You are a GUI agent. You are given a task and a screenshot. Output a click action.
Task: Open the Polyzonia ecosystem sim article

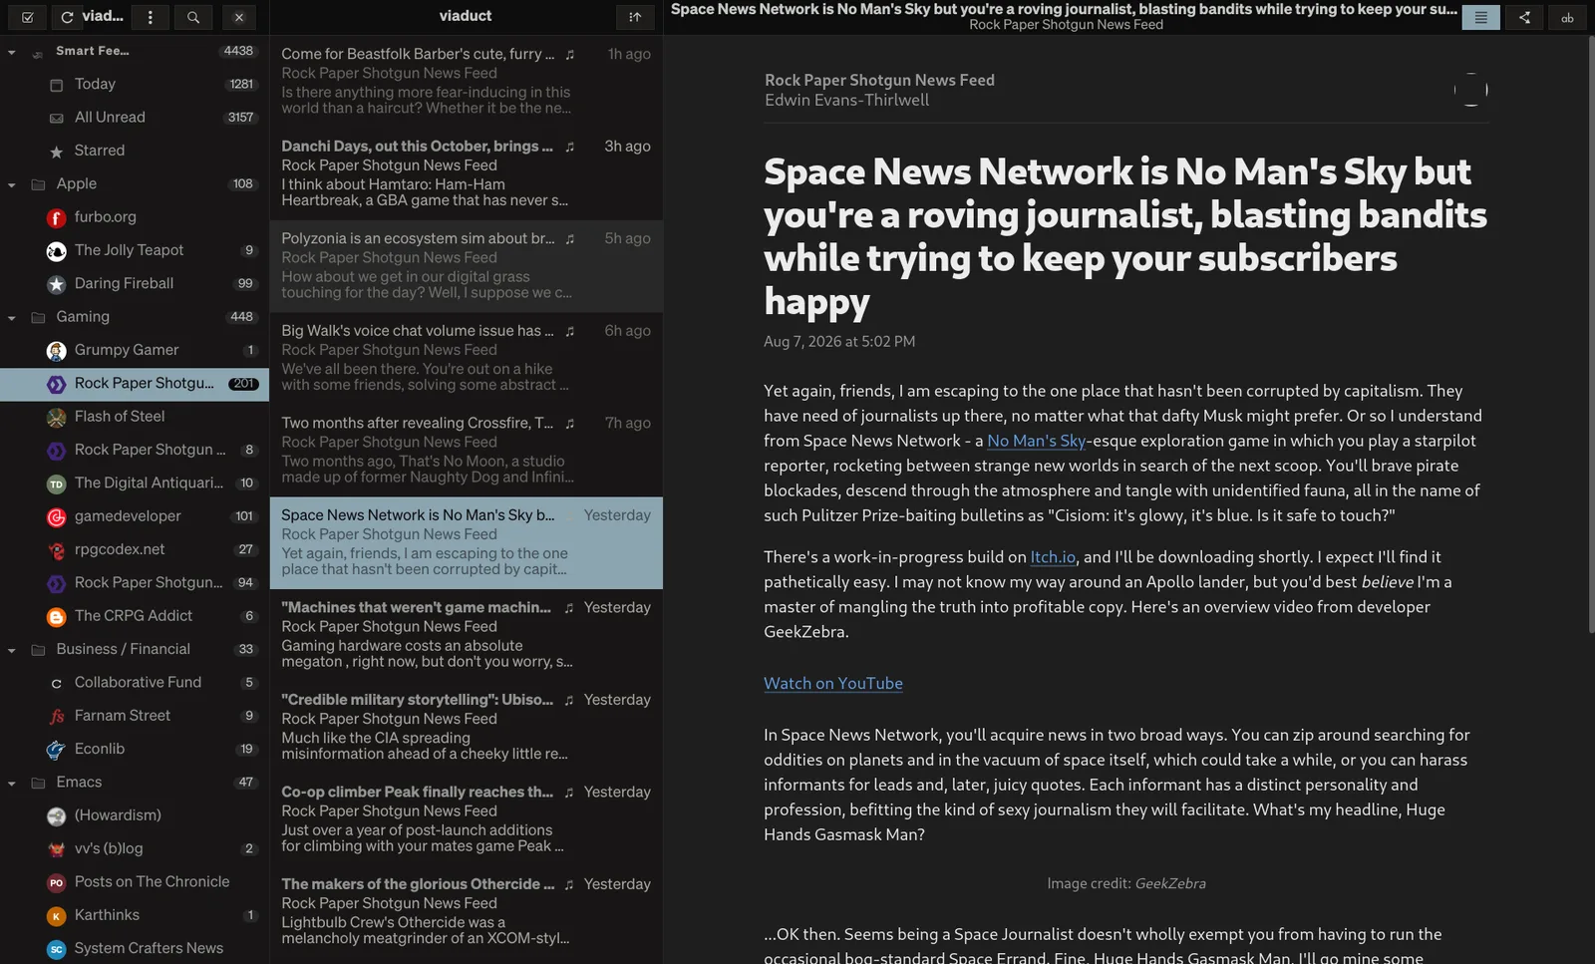click(466, 266)
